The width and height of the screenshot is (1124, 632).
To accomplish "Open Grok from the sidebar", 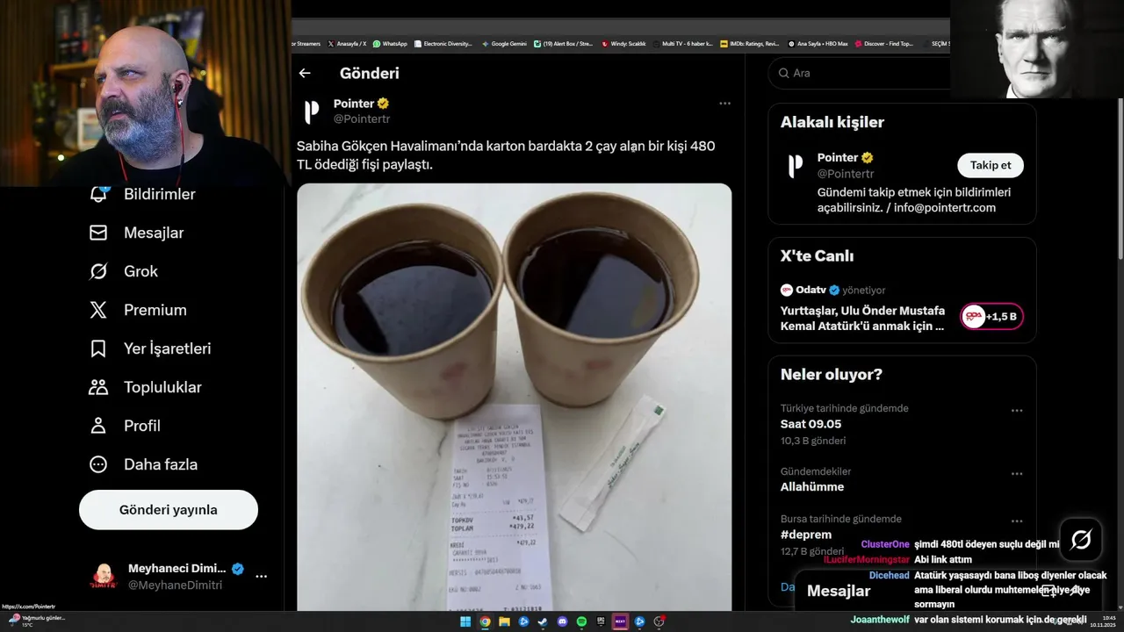I will click(x=123, y=271).
